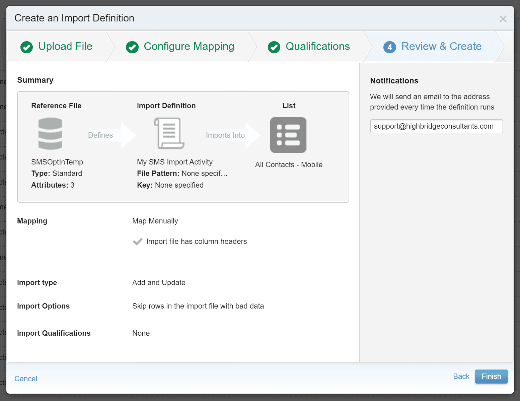Click the column headers checkmark indicator
Screen dimensions: 520x401
pos(138,242)
